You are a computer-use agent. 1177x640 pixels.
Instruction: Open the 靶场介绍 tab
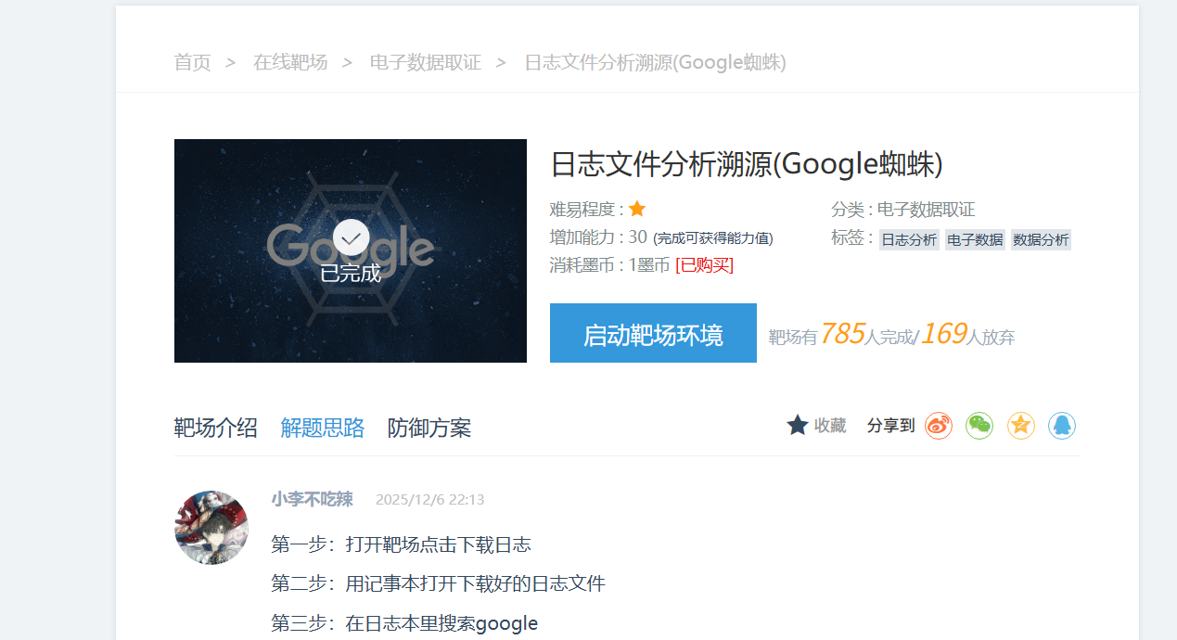216,428
